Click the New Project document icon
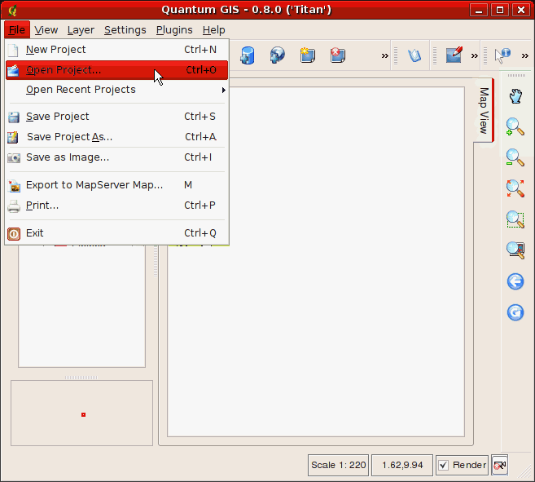Image resolution: width=535 pixels, height=482 pixels. pyautogui.click(x=13, y=51)
